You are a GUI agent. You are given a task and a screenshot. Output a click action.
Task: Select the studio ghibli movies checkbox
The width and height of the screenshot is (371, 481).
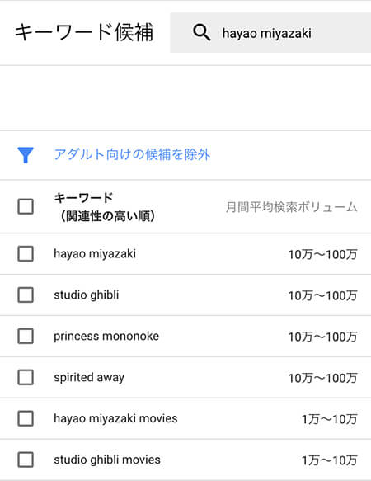(x=26, y=460)
